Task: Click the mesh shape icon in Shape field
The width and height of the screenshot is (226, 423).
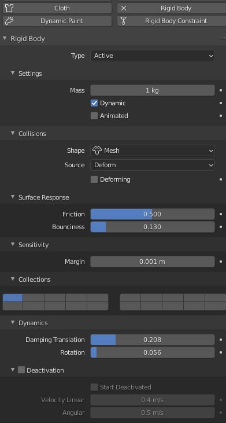Action: click(x=97, y=150)
